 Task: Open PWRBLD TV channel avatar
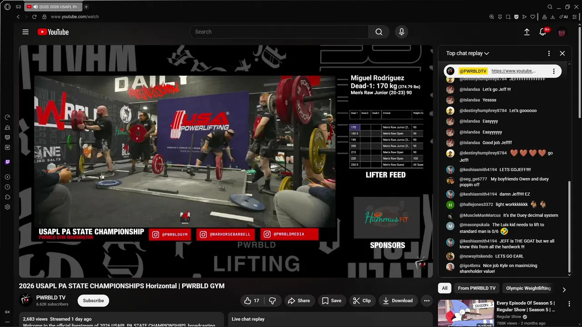click(26, 300)
